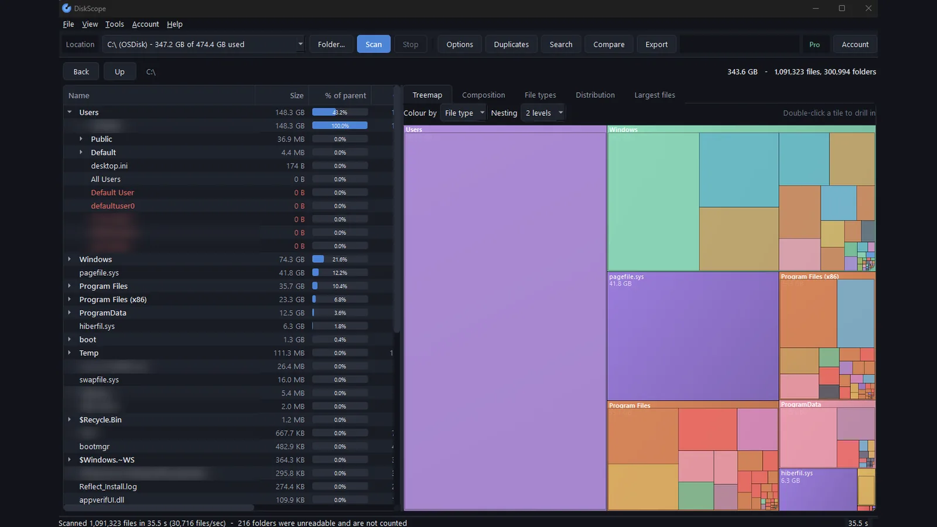The image size is (937, 527).
Task: Click the Duplicates button
Action: 511,45
